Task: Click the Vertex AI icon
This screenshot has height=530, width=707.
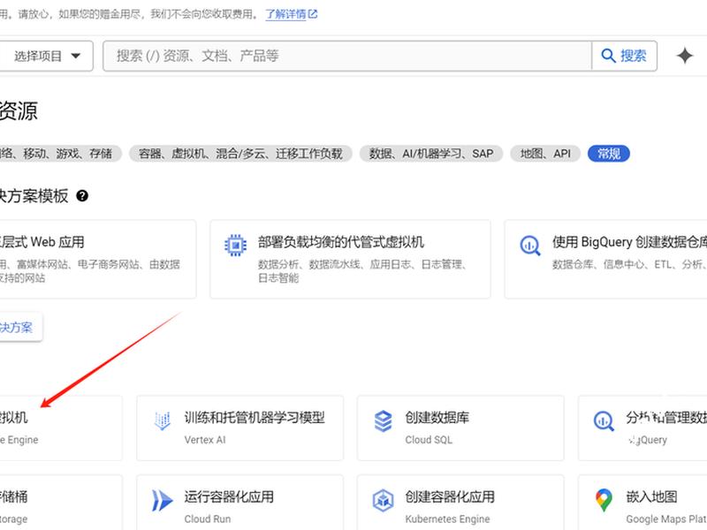Action: (x=163, y=421)
